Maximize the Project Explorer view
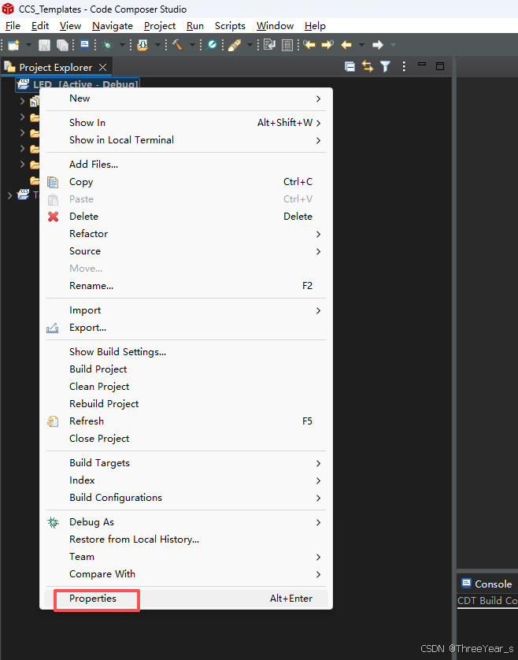 [x=440, y=66]
